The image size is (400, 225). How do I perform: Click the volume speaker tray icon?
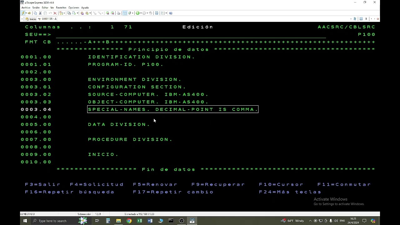coord(336,221)
